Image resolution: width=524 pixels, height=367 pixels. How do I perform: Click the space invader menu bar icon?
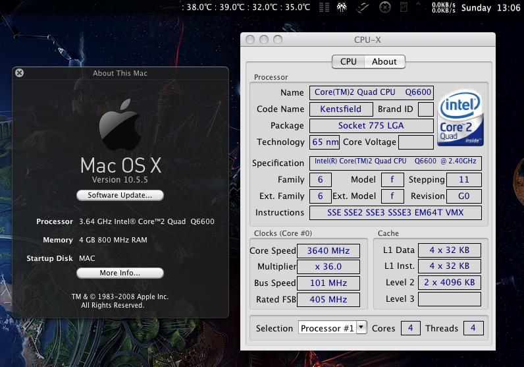342,7
